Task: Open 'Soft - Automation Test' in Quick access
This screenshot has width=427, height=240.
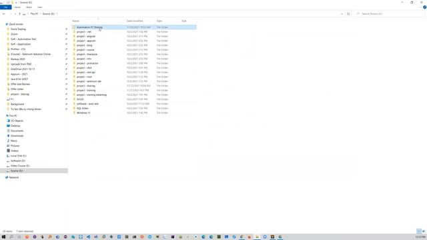Action: pos(23,39)
